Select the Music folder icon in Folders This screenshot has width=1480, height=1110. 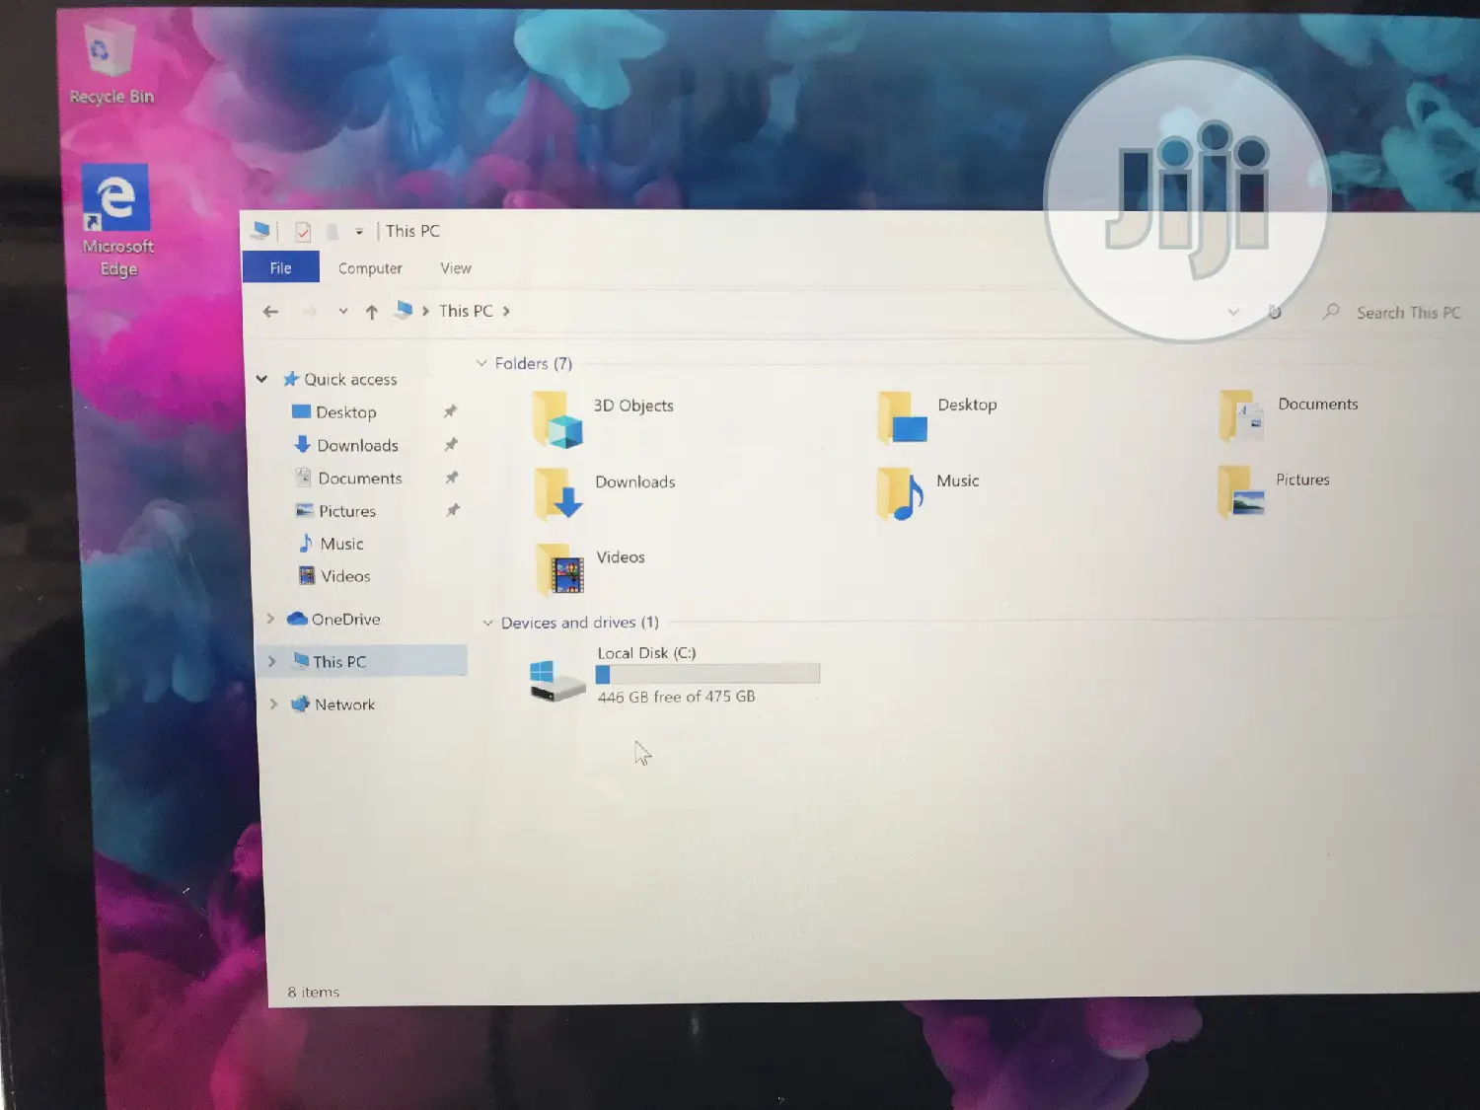[x=900, y=492]
